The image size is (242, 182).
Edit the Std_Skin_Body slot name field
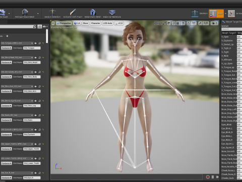tap(32, 77)
